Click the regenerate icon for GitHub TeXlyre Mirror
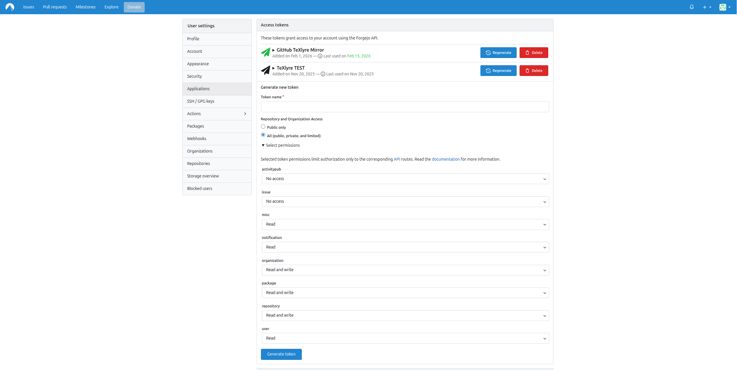Image resolution: width=737 pixels, height=370 pixels. click(x=488, y=52)
